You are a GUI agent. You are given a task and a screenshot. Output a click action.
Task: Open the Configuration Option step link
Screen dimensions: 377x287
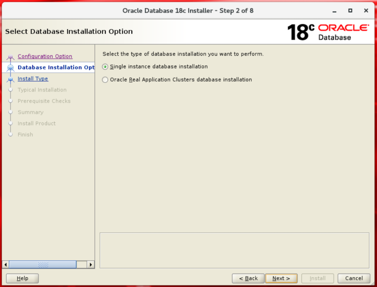[45, 56]
